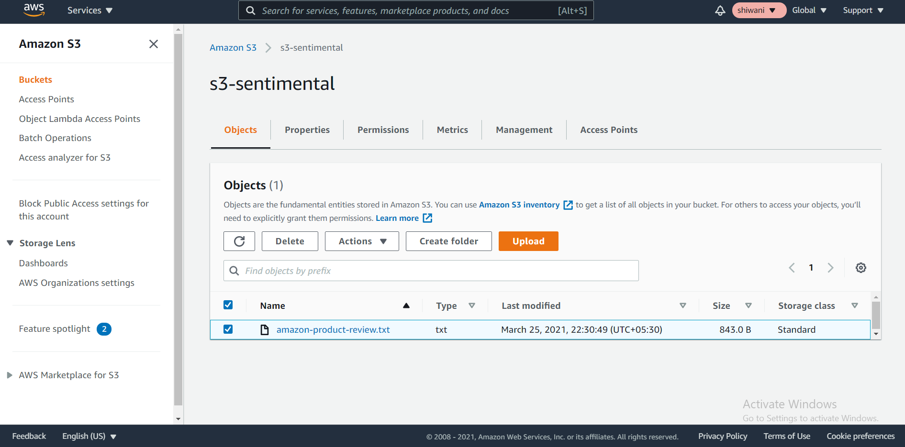
Task: Refresh the objects list
Action: (239, 241)
